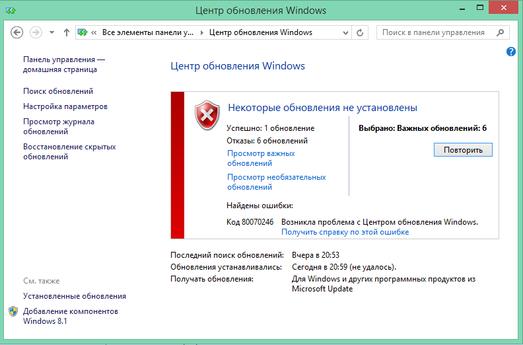The height and width of the screenshot is (345, 523).
Task: Click the Back navigation arrow
Action: 17,32
